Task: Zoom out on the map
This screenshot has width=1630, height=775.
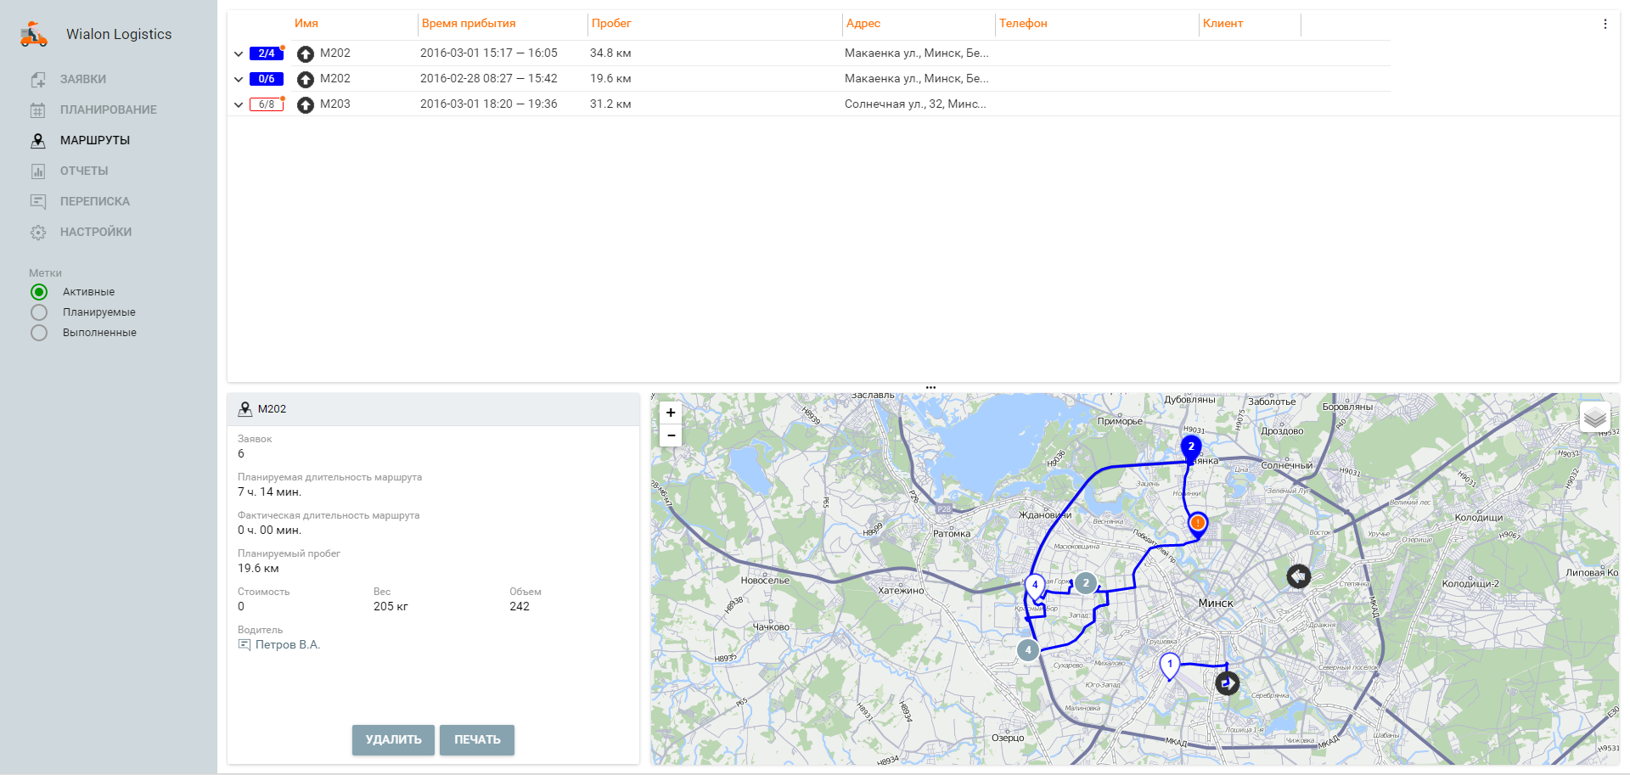Action: click(671, 435)
